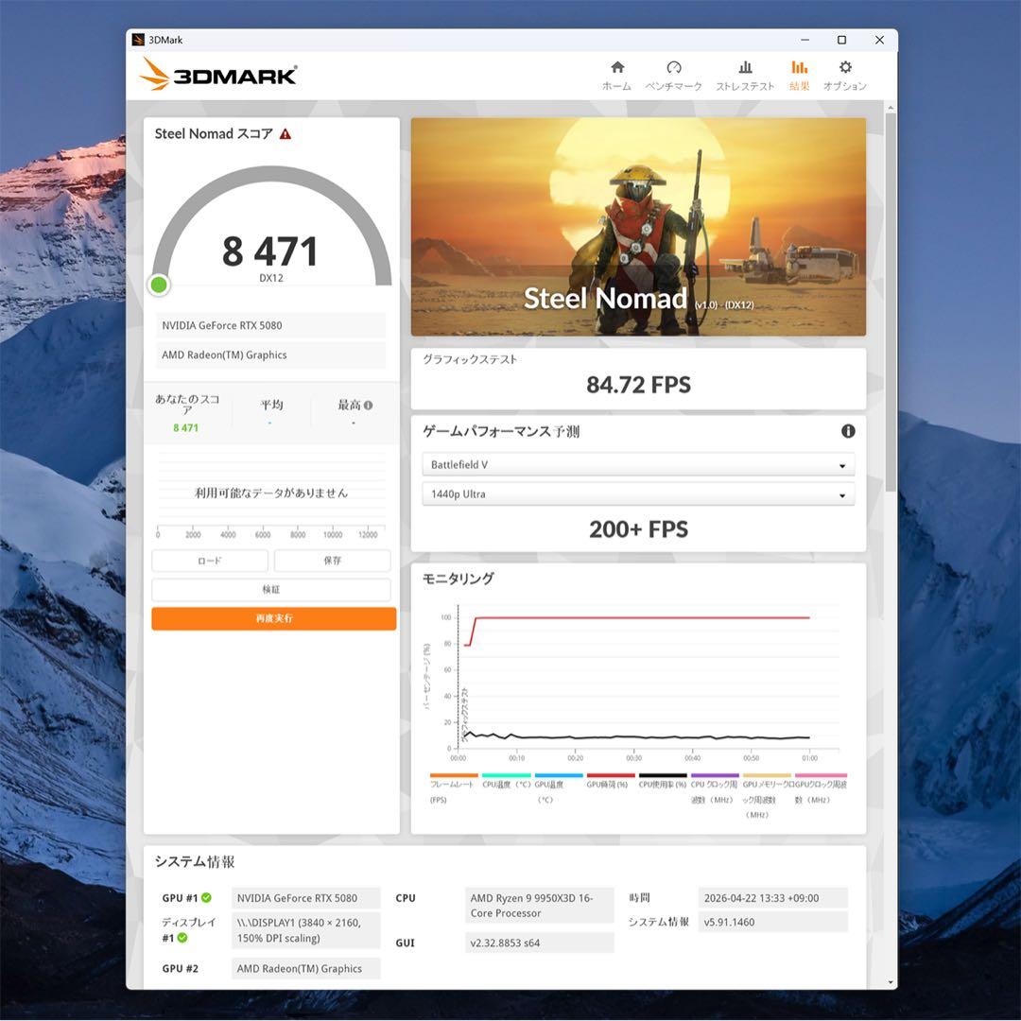The height and width of the screenshot is (1021, 1021).
Task: Click the GUI version v2.32.8853 s64
Action: tap(539, 943)
